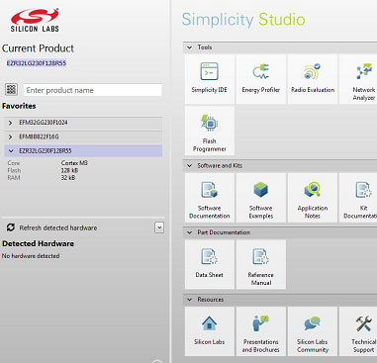Viewport: 377px width, 363px height.
Task: Open the Network Analyzer tool
Action: (x=358, y=79)
